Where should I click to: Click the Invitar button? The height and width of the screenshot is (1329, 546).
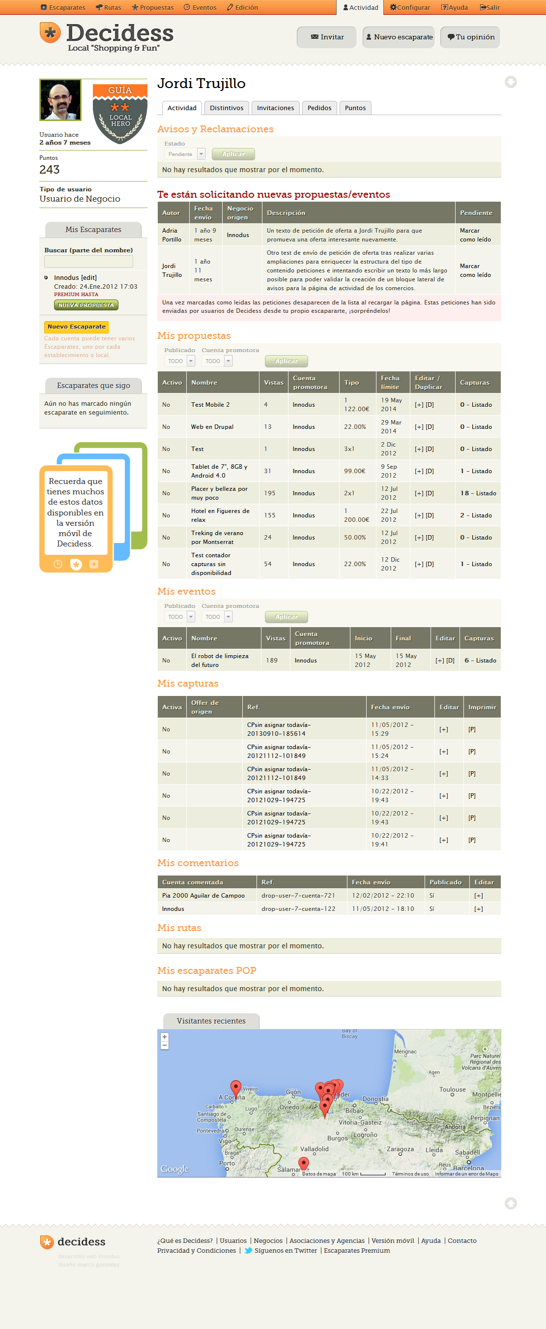pos(327,37)
